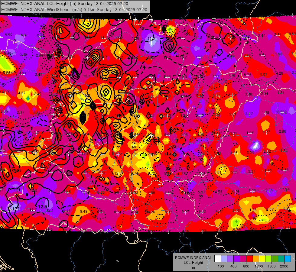Click the 8.48 grid value
The image size is (296, 272).
click(84, 212)
